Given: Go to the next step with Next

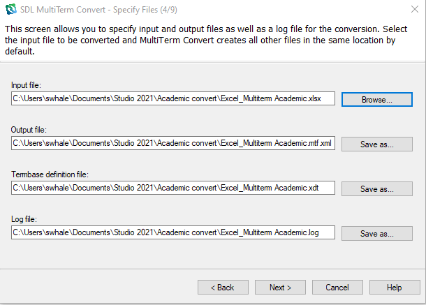Looking at the screenshot, I should pos(280,287).
